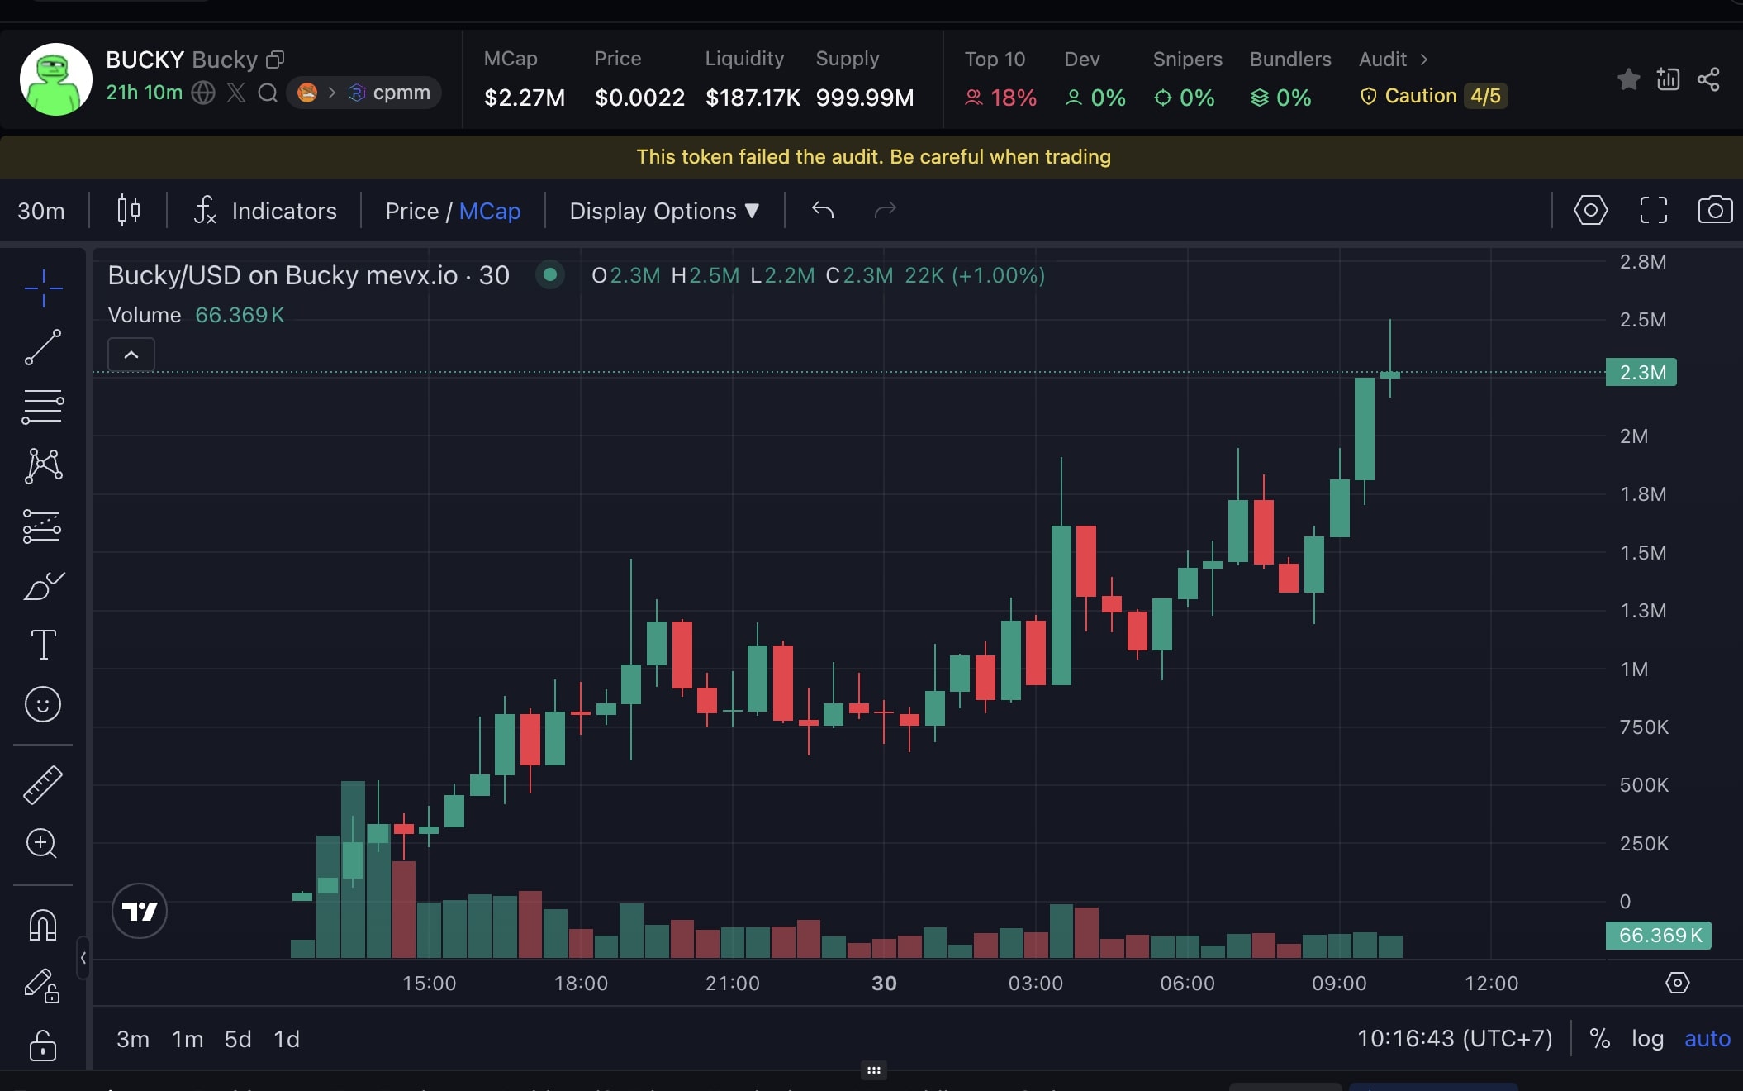
Task: Expand the Display Options dropdown
Action: (x=664, y=211)
